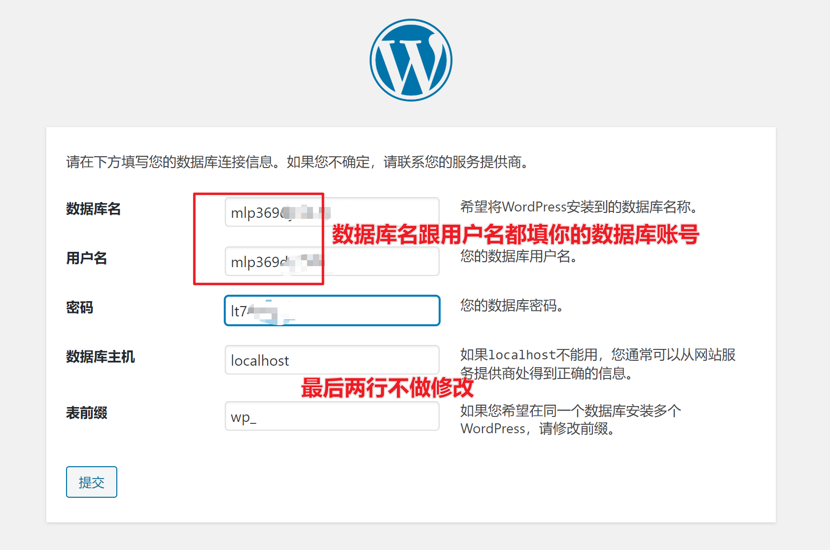Click the 表前缀 field containing wp_
830x550 pixels.
click(x=332, y=416)
